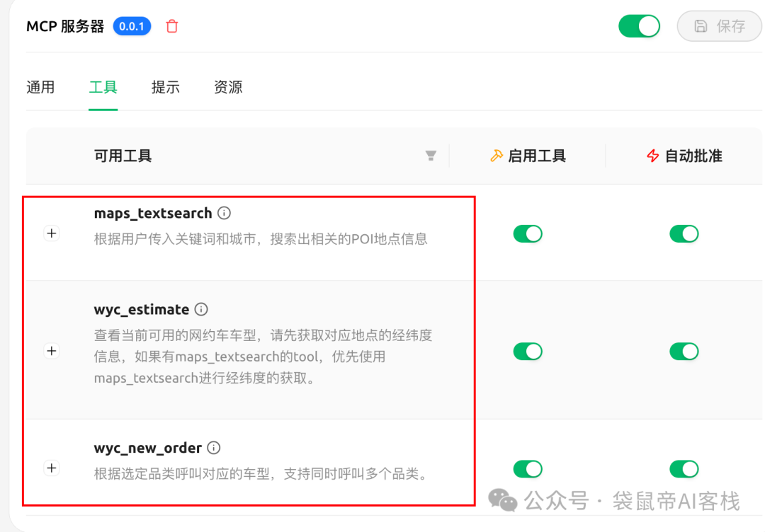Turn off auto-approve for maps_textsearch
Image resolution: width=765 pixels, height=532 pixels.
684,234
